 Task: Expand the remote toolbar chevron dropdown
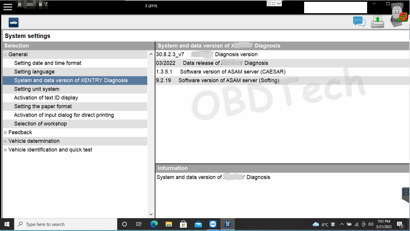coord(279,4)
